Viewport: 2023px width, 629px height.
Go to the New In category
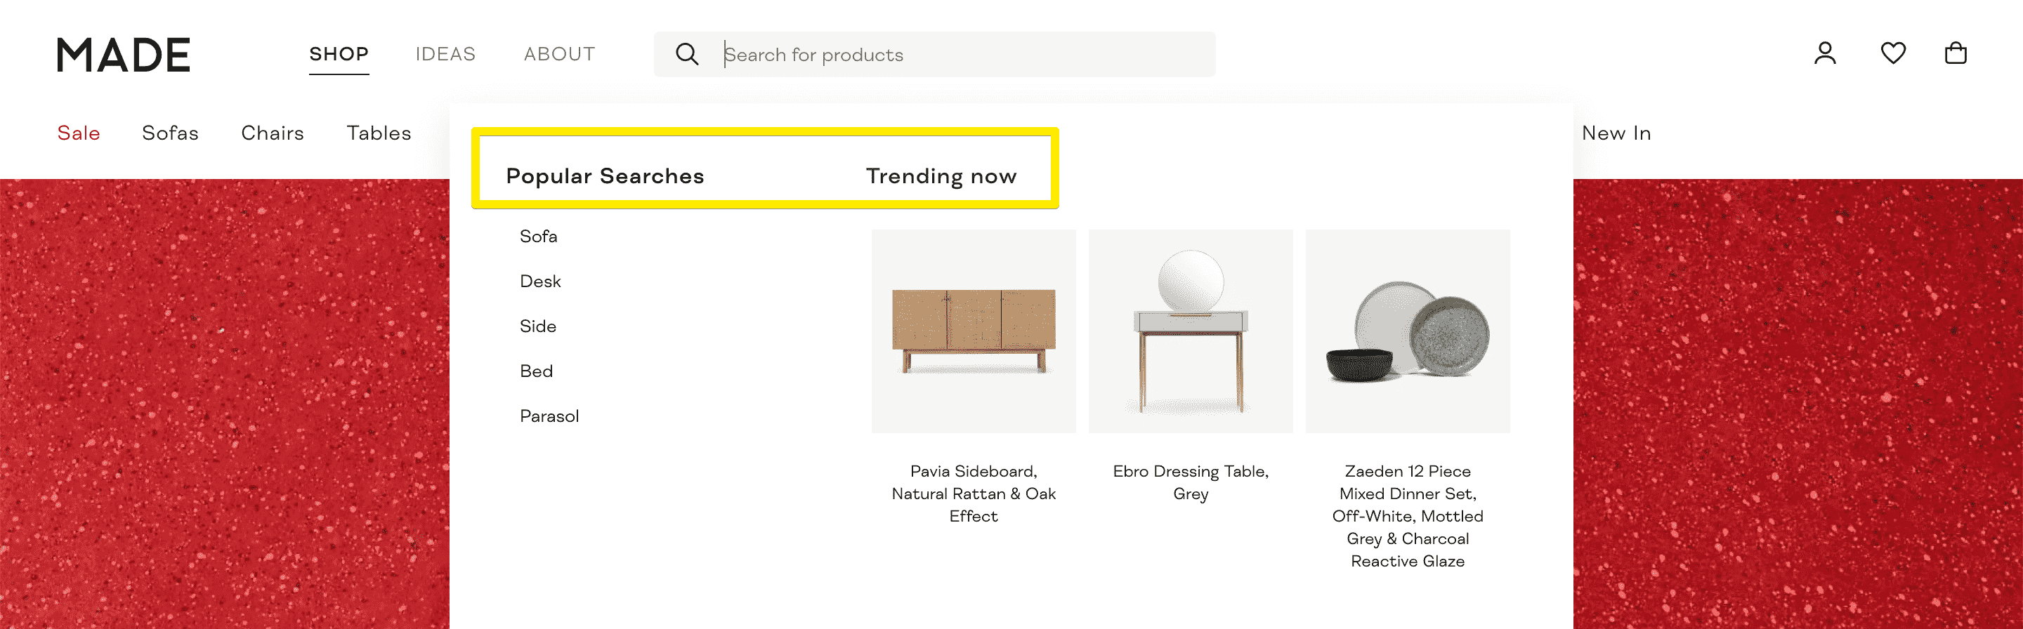pyautogui.click(x=1616, y=133)
